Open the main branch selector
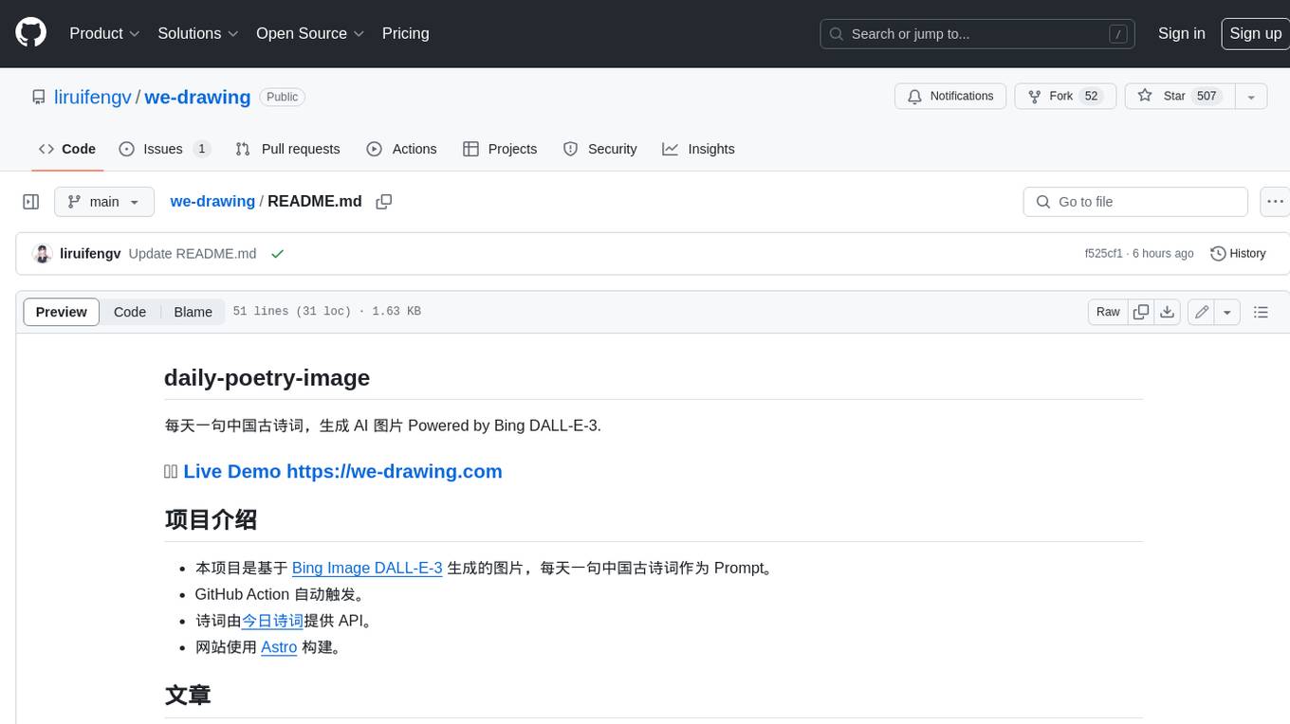Image resolution: width=1290 pixels, height=724 pixels. 104,202
